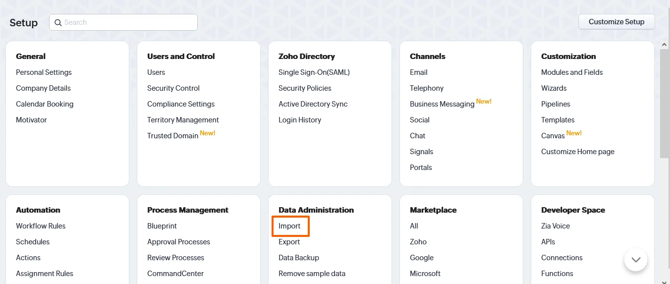Open Export under Data Administration
The height and width of the screenshot is (284, 670).
point(289,242)
